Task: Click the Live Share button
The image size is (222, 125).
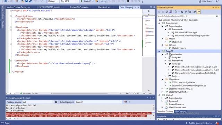Action: point(205,1)
